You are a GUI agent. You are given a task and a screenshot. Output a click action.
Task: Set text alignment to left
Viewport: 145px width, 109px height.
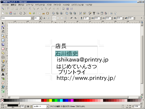[x=54, y=18]
